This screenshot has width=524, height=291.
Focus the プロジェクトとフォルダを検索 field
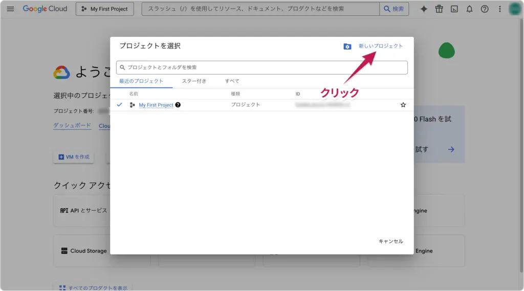[261, 68]
